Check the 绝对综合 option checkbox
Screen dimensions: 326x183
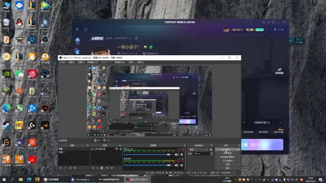[x=257, y=132]
